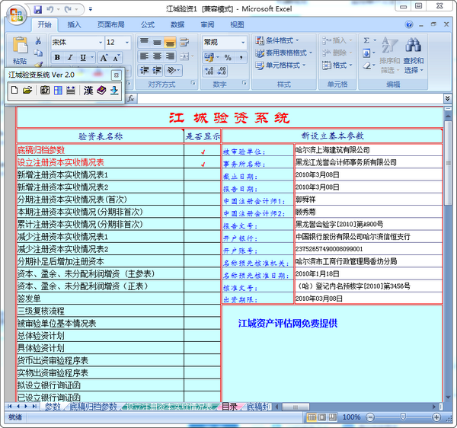Apply percent style

[228, 58]
